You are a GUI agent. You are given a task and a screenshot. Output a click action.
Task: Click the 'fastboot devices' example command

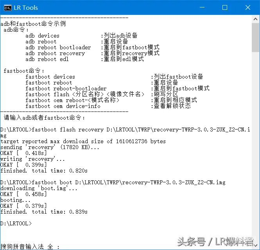[50, 77]
